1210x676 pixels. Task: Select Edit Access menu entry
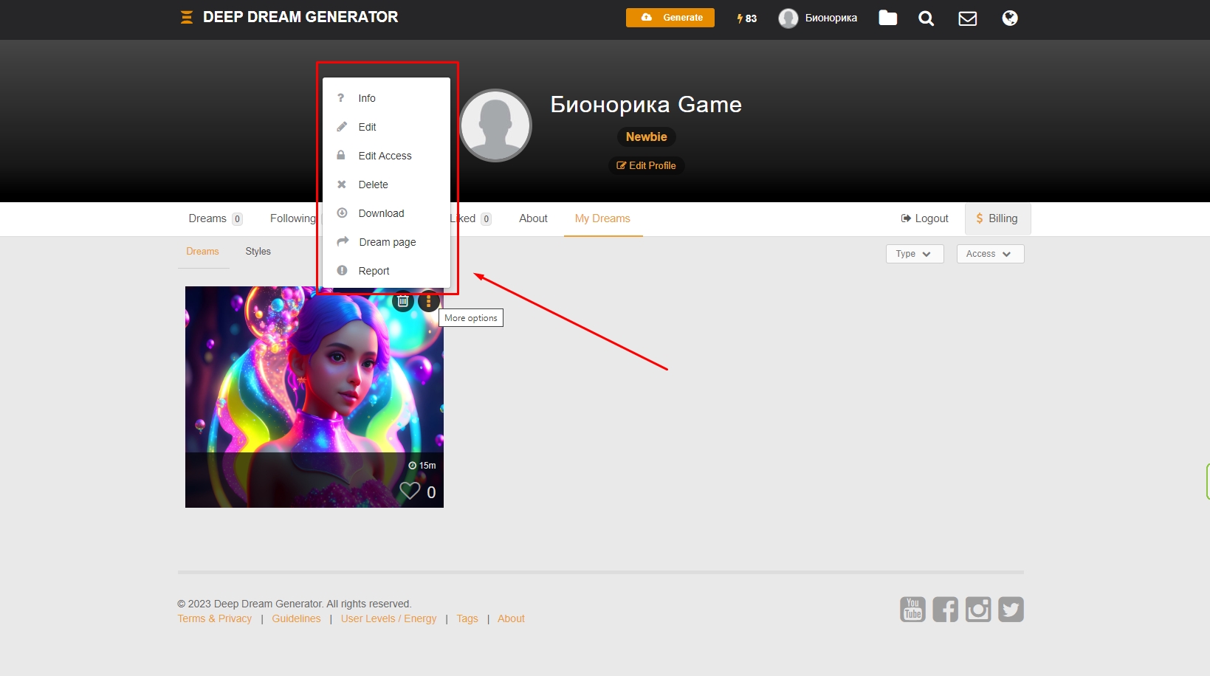click(x=386, y=156)
